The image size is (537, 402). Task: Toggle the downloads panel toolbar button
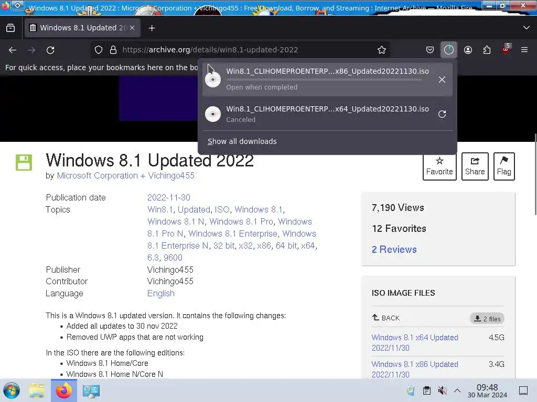click(x=449, y=50)
